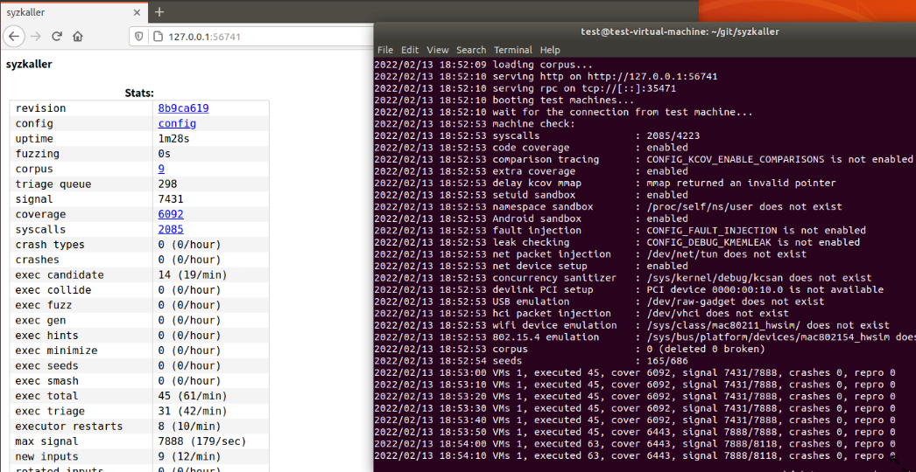Click the executor restarts value 8 (10/min)
916x472 pixels.
pos(190,427)
